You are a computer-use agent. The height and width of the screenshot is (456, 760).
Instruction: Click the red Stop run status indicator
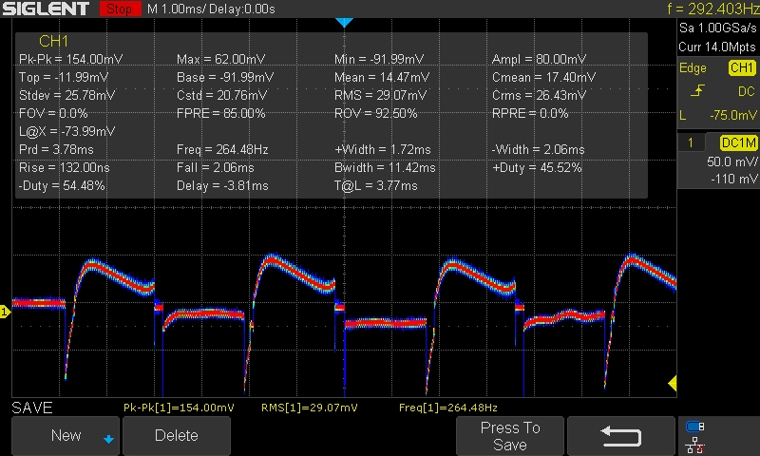click(x=120, y=9)
